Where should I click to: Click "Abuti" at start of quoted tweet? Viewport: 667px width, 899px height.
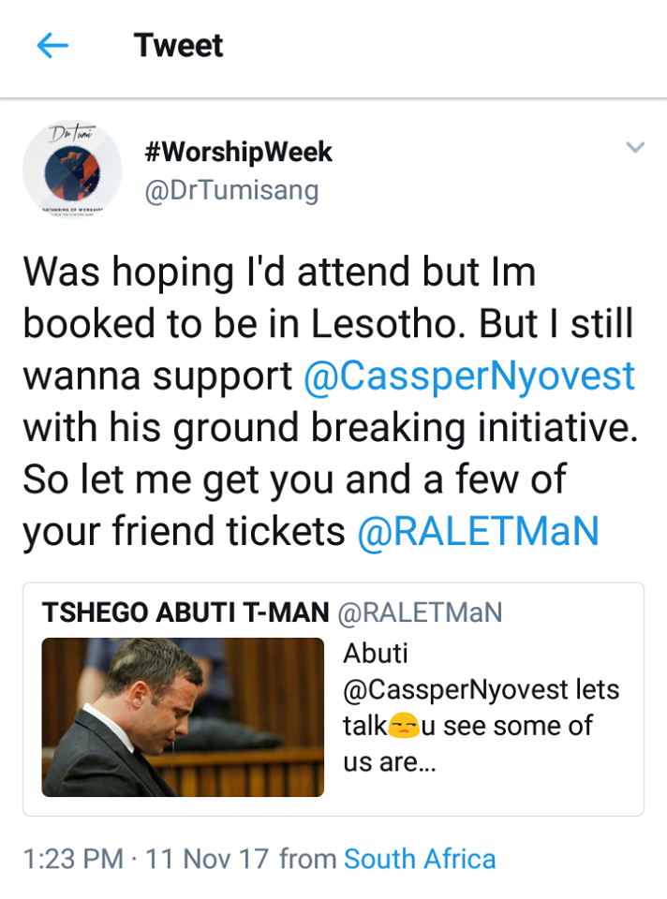tap(376, 653)
